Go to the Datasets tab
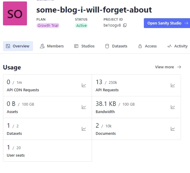Image resolution: width=190 pixels, height=173 pixels. [x=116, y=46]
